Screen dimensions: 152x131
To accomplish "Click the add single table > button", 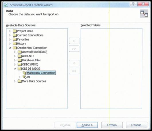I will click(74, 41).
